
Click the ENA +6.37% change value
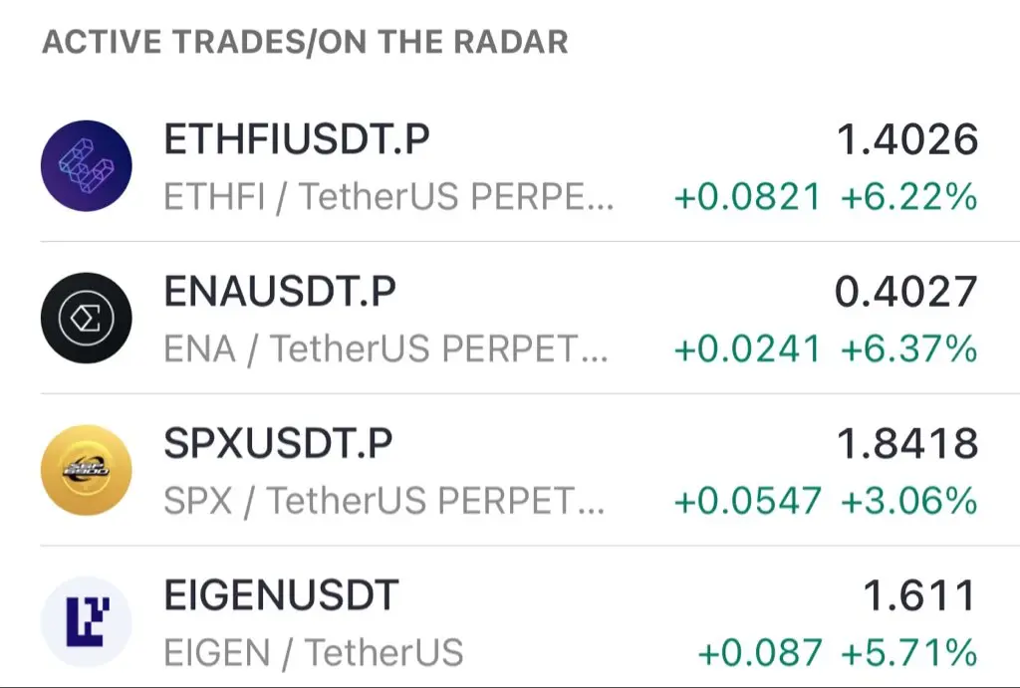click(x=908, y=348)
